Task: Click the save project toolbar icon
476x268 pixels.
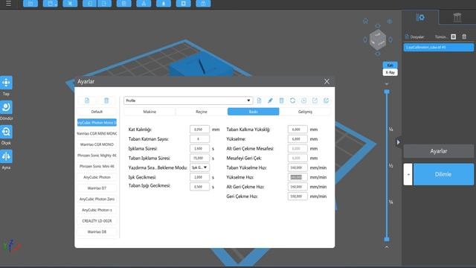Action: point(50,3)
